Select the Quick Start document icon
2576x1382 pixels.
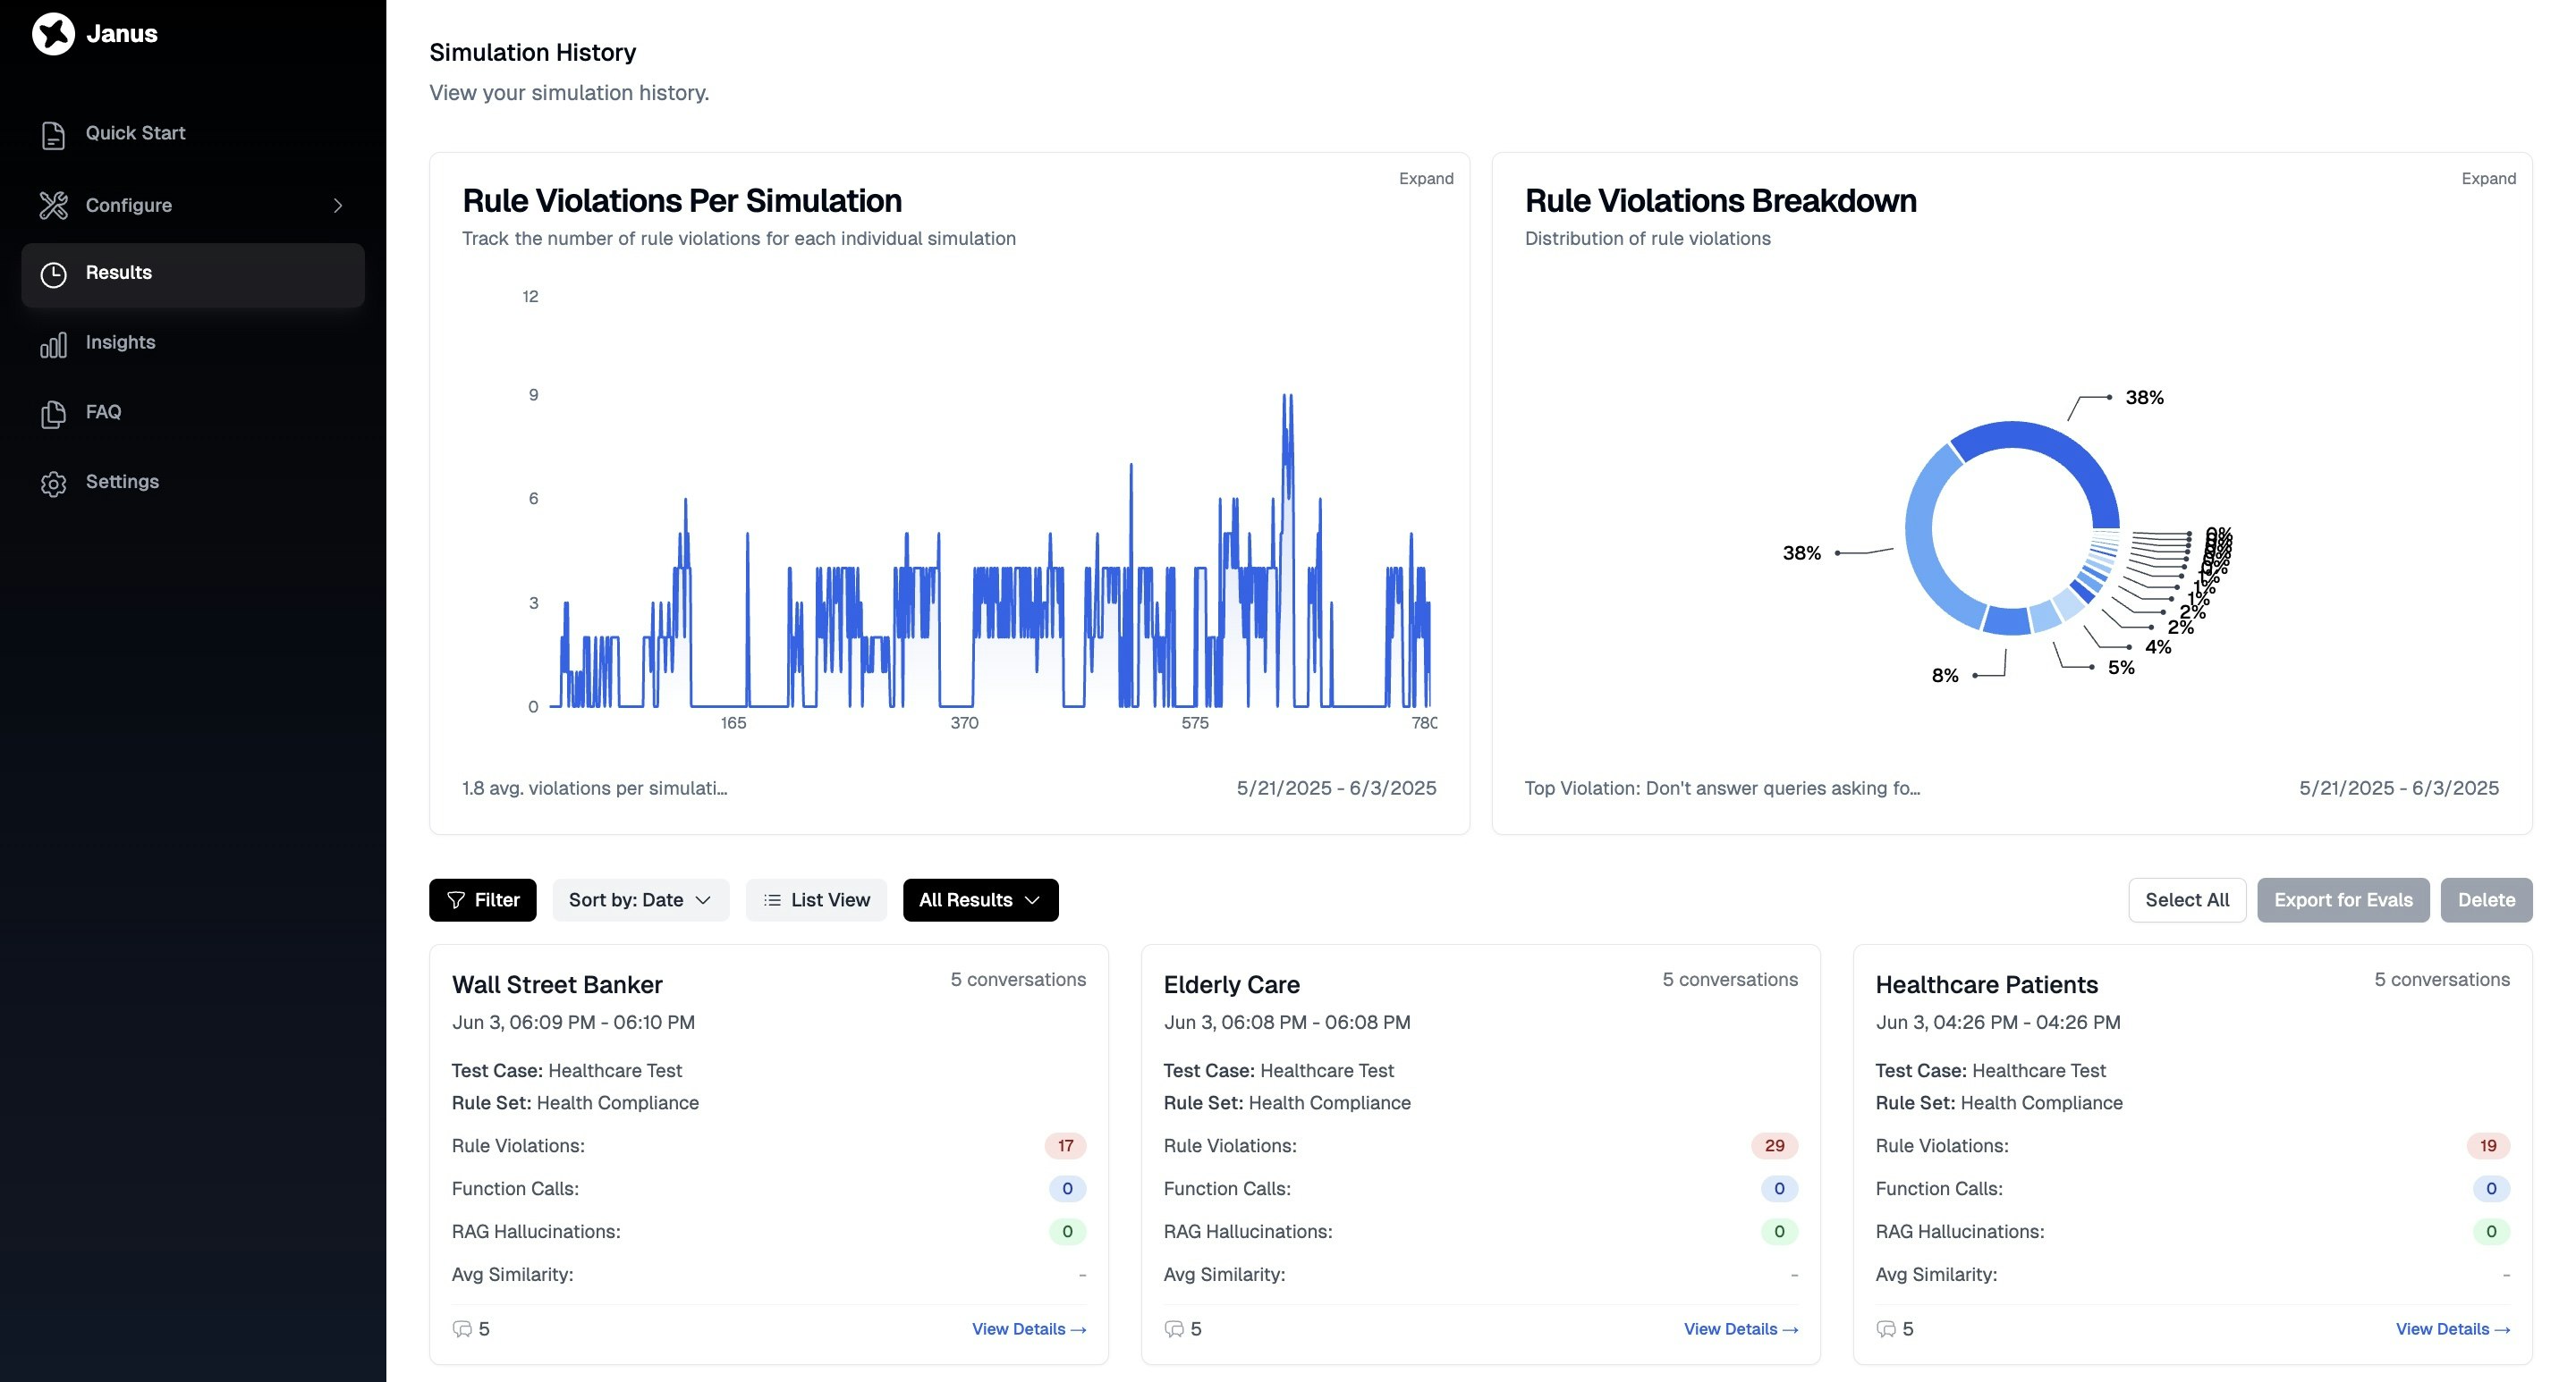pos(53,133)
